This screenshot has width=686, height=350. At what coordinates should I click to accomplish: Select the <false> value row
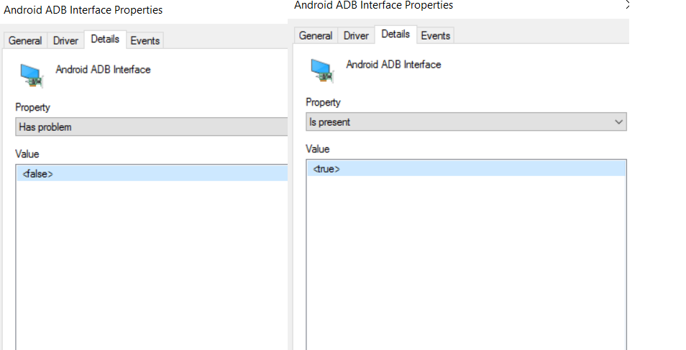pos(152,174)
